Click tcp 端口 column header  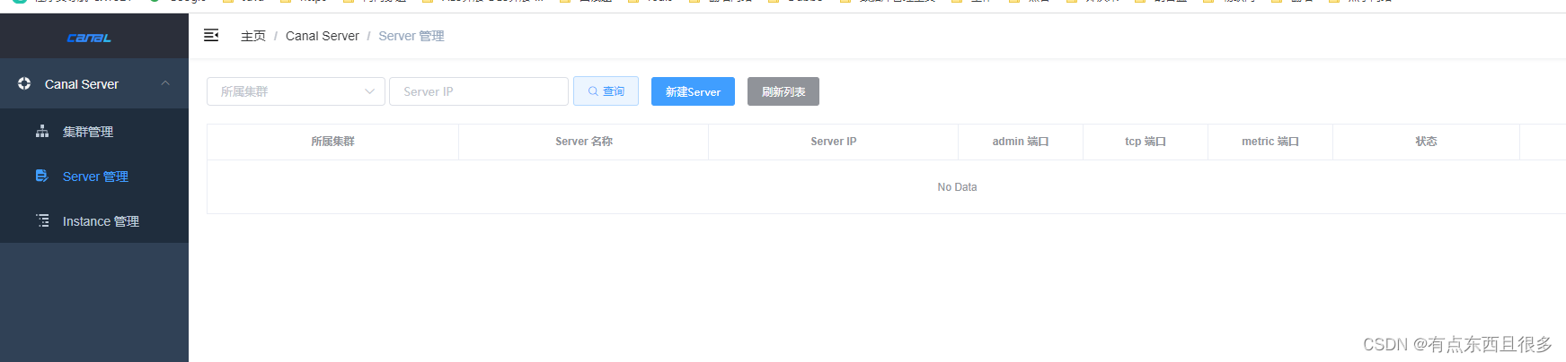(x=1146, y=142)
